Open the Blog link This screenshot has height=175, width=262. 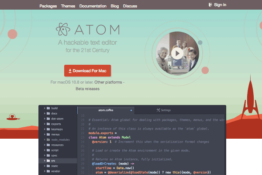coord(114,6)
